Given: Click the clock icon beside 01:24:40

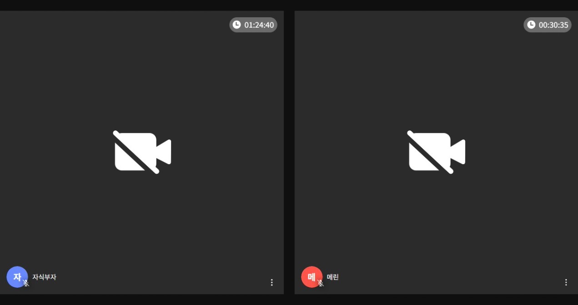Looking at the screenshot, I should 236,25.
